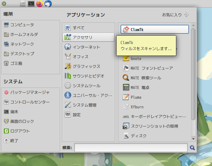Image resolution: width=212 pixels, height=166 pixels.
Task: Select the アクセサリ category
Action: (x=88, y=37)
